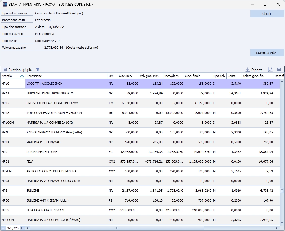Jump to first record navigation arrow
The width and height of the screenshot is (285, 231).
click(x=3, y=228)
